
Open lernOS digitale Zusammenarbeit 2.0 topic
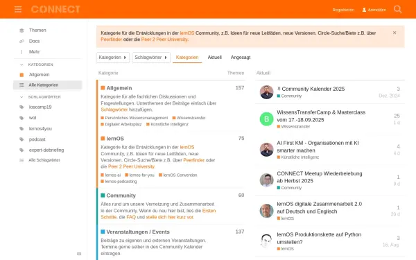click(x=319, y=208)
